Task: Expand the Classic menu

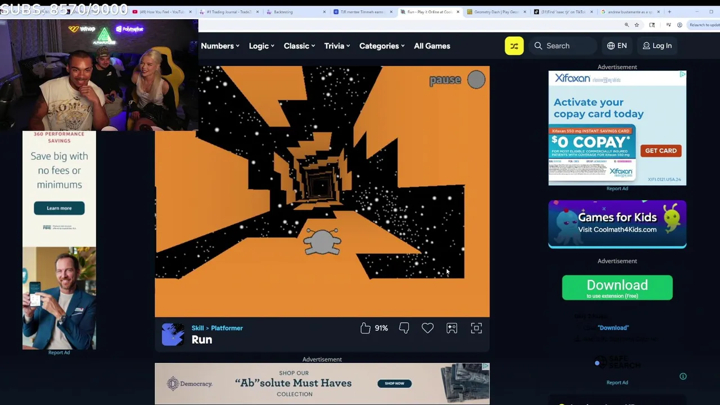Action: (x=299, y=46)
